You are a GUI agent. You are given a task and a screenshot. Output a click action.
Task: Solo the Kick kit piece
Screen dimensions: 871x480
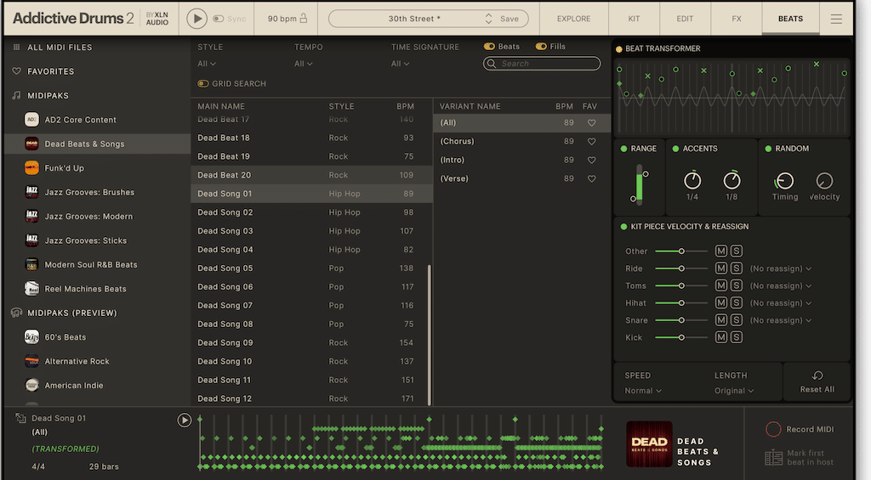(x=737, y=337)
